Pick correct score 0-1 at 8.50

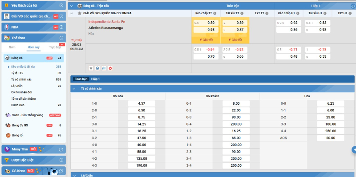(236, 103)
